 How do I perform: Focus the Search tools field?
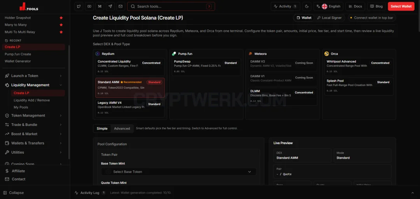(171, 7)
